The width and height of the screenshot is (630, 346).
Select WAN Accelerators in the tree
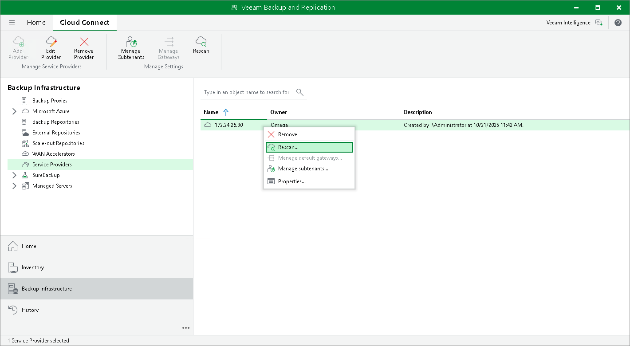pyautogui.click(x=54, y=154)
